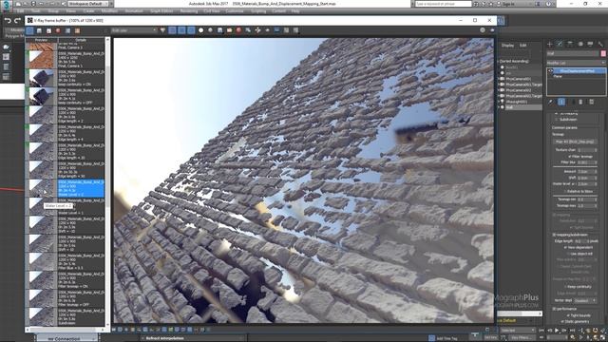Screen dimensions: 608x342
Task: Toggle the View dependent checkbox
Action: coord(566,247)
